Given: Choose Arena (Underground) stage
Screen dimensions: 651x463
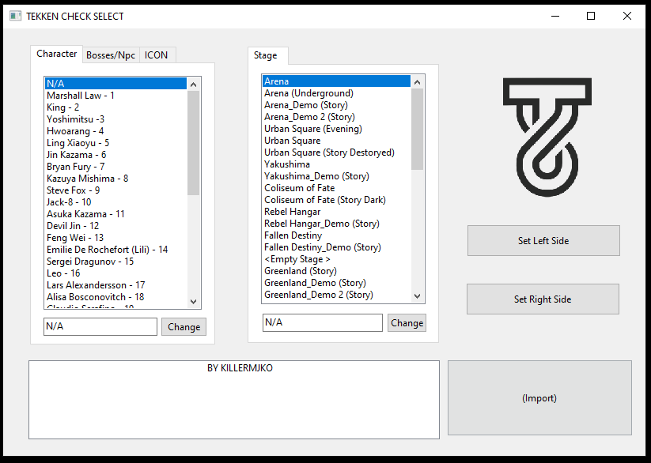Looking at the screenshot, I should tap(337, 93).
